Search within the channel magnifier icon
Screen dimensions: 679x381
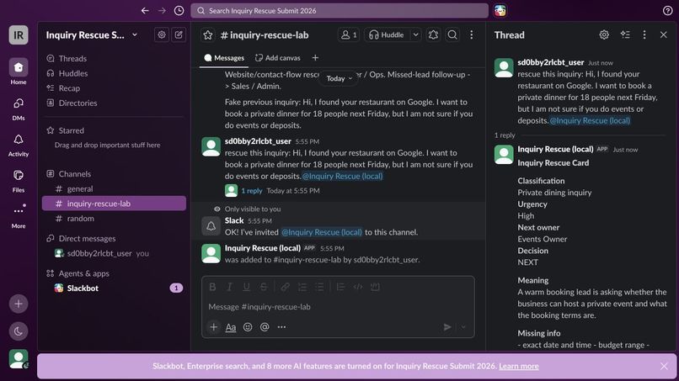(x=452, y=35)
